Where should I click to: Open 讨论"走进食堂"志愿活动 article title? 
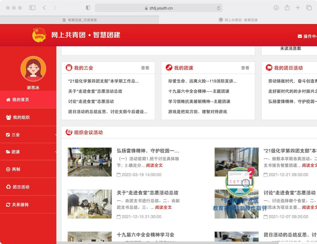(290, 193)
